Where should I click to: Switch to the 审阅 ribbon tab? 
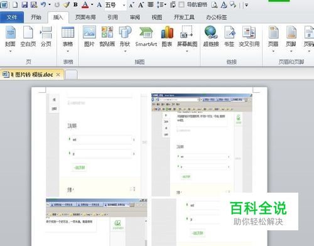[135, 18]
